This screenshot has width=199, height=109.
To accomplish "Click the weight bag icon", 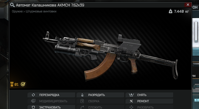I will 171,11.
